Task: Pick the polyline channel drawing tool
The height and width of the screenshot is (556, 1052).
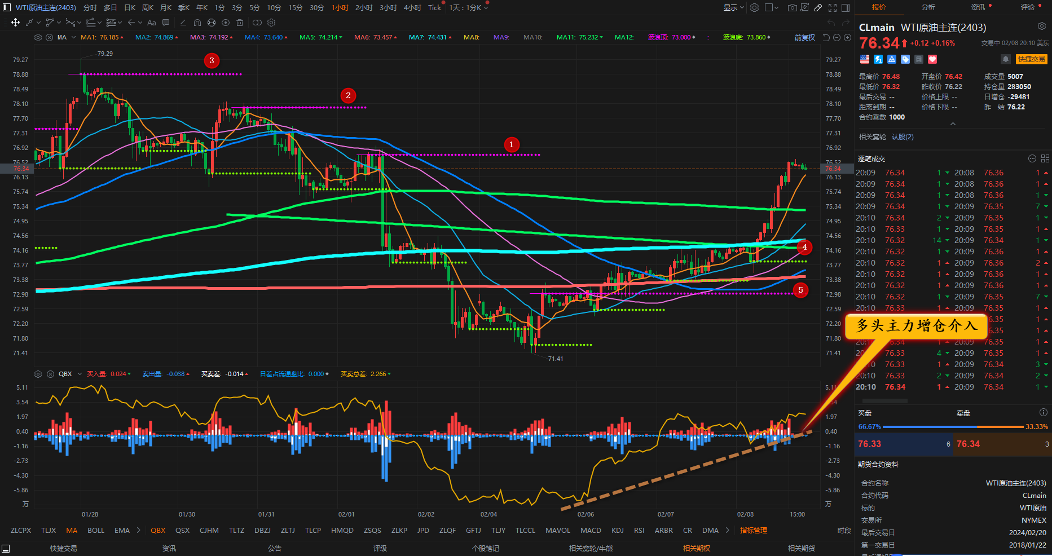Action: pyautogui.click(x=50, y=23)
